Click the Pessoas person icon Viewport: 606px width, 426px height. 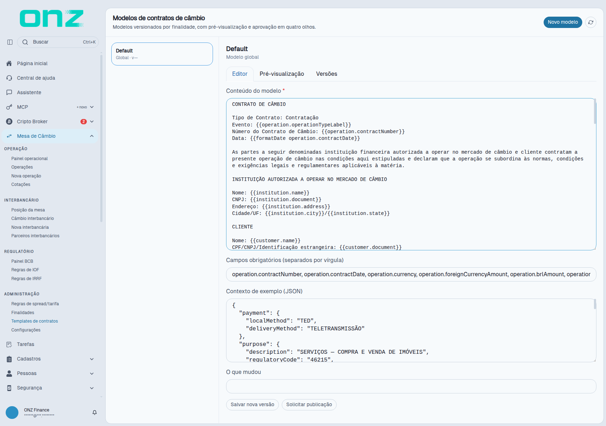pyautogui.click(x=9, y=374)
